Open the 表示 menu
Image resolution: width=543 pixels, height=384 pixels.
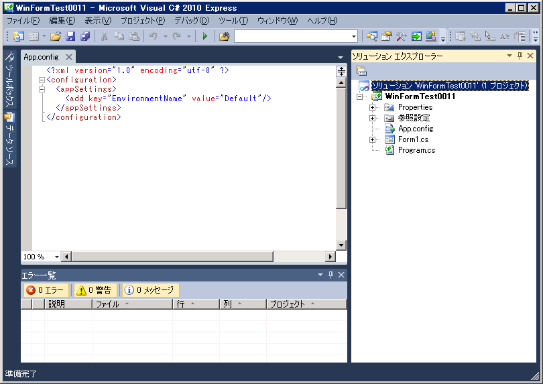point(98,21)
